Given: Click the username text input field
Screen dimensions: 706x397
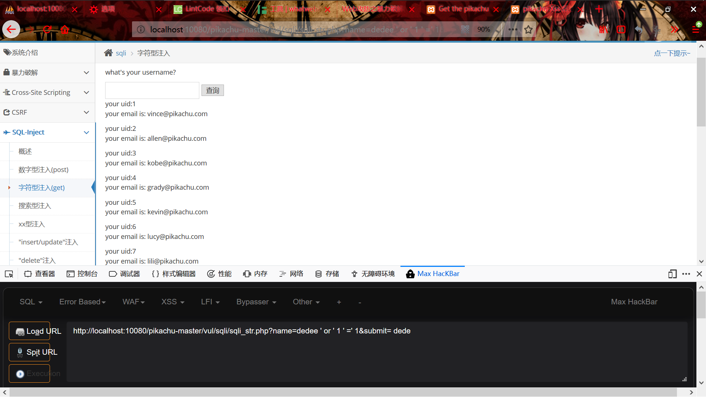Looking at the screenshot, I should click(x=152, y=90).
